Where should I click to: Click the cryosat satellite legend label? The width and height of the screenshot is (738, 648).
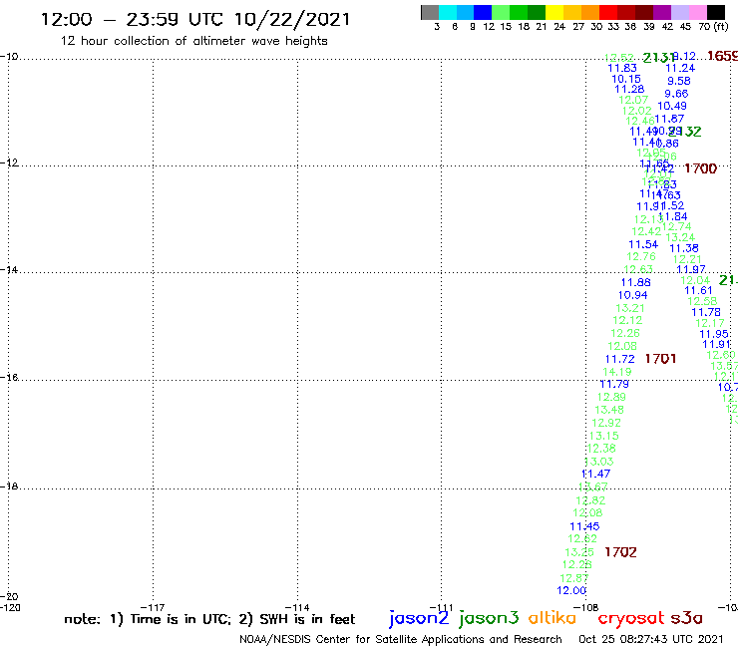point(630,619)
